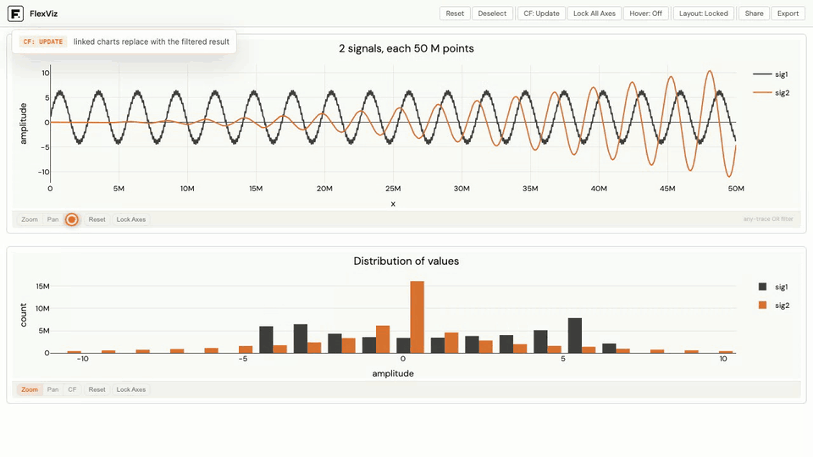This screenshot has width=813, height=457.
Task: Toggle Lock Axes on the signals chart
Action: (131, 219)
